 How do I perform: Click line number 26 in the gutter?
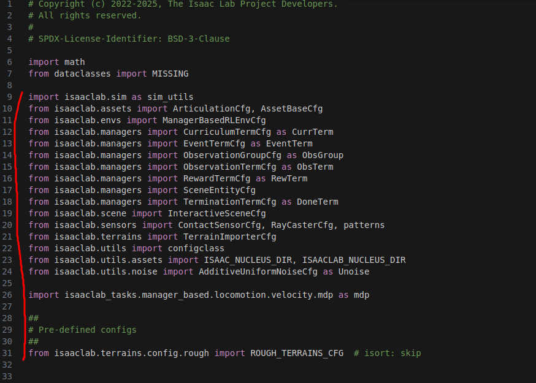7,295
